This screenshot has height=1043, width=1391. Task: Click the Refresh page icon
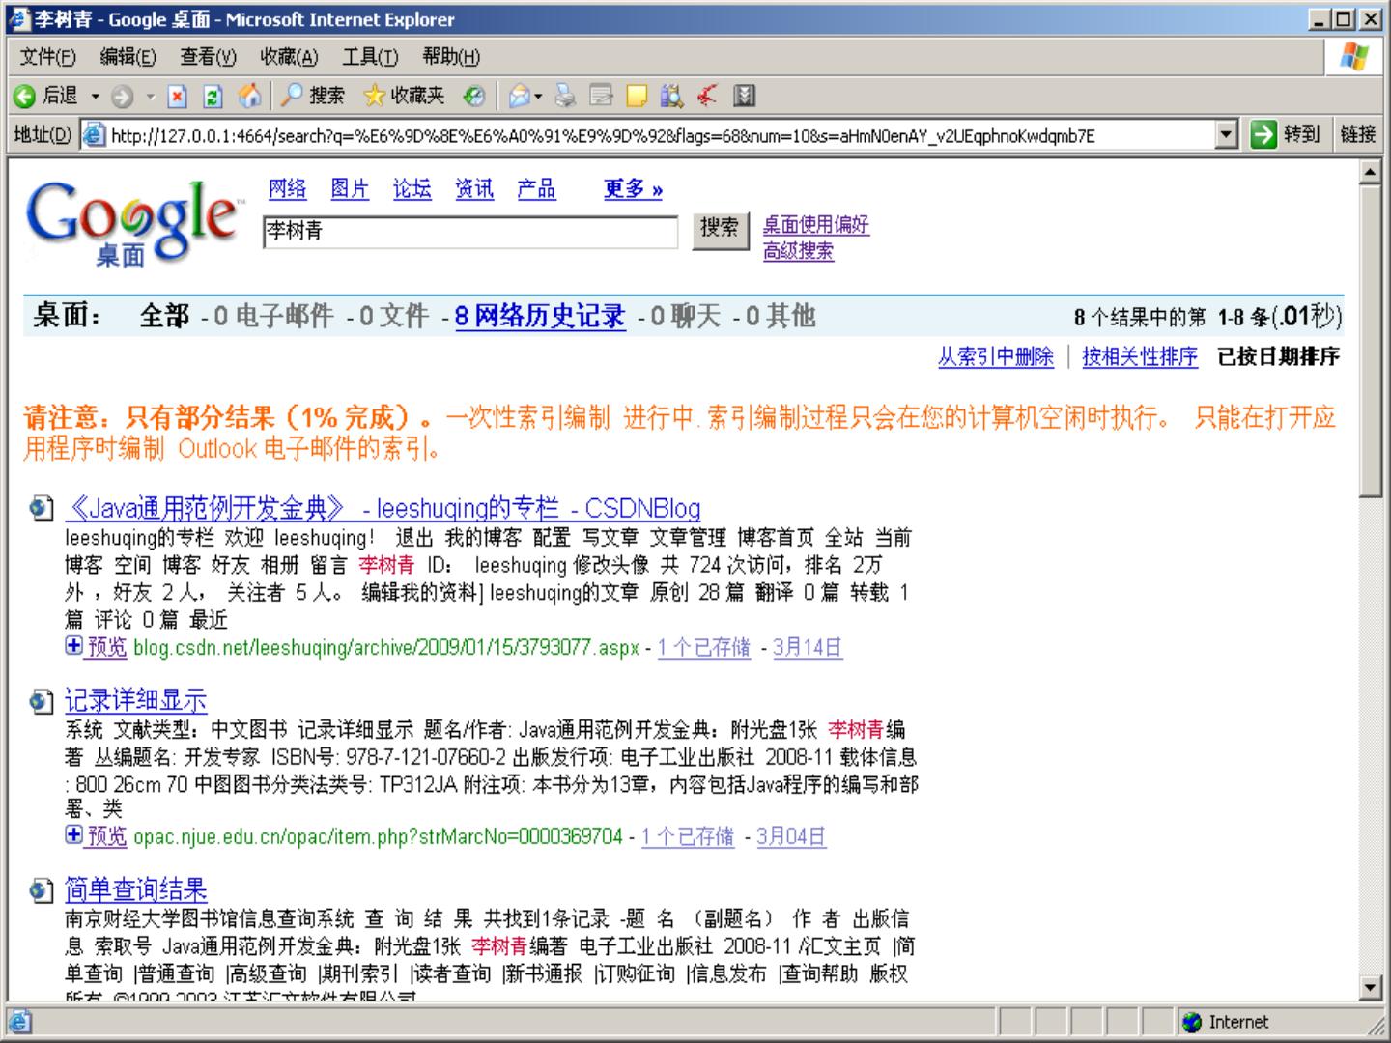point(213,96)
